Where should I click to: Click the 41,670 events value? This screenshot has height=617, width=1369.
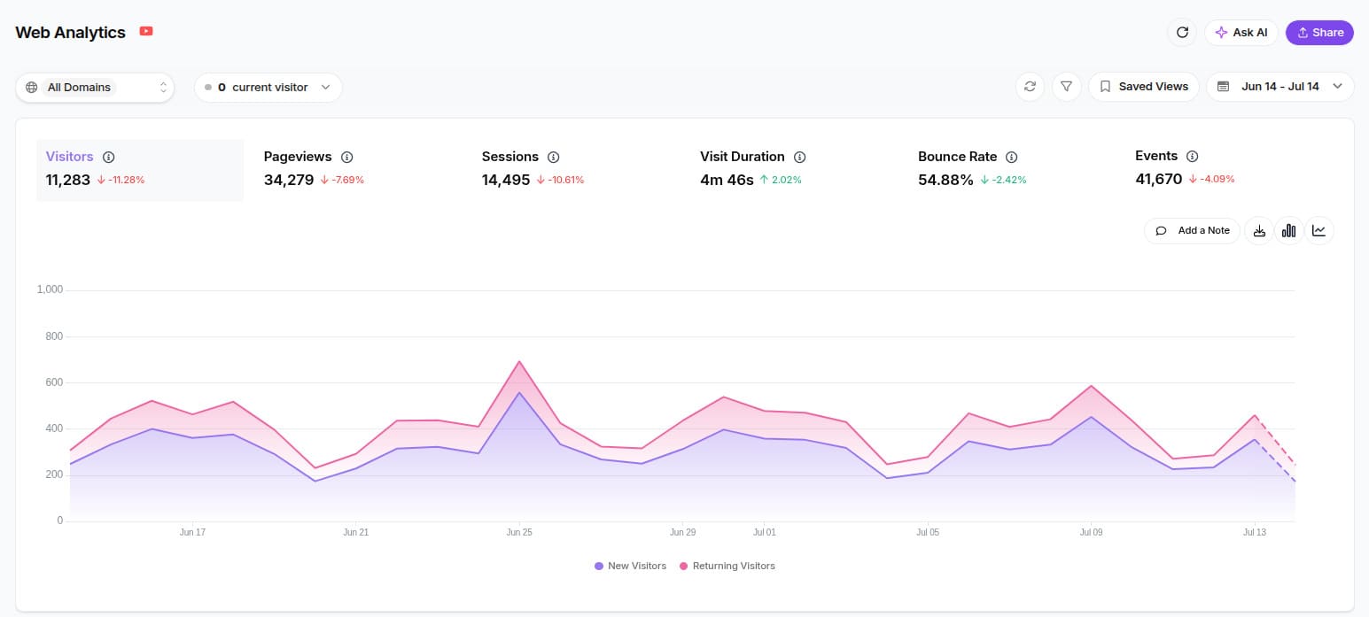coord(1158,179)
